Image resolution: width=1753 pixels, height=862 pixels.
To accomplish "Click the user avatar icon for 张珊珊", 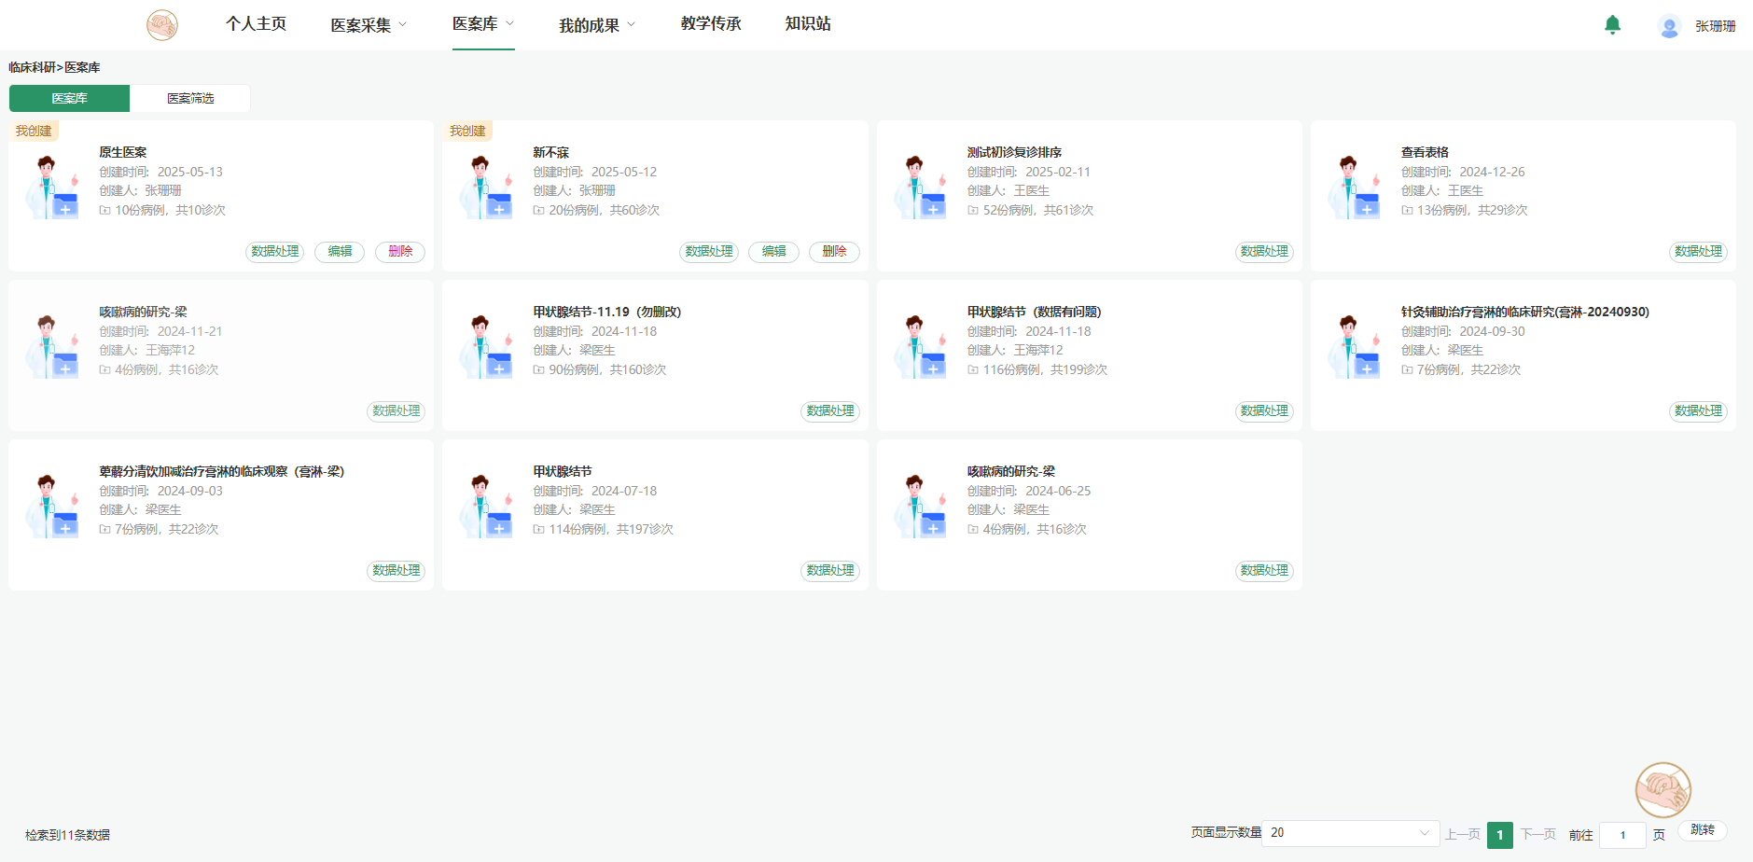I will [1669, 26].
